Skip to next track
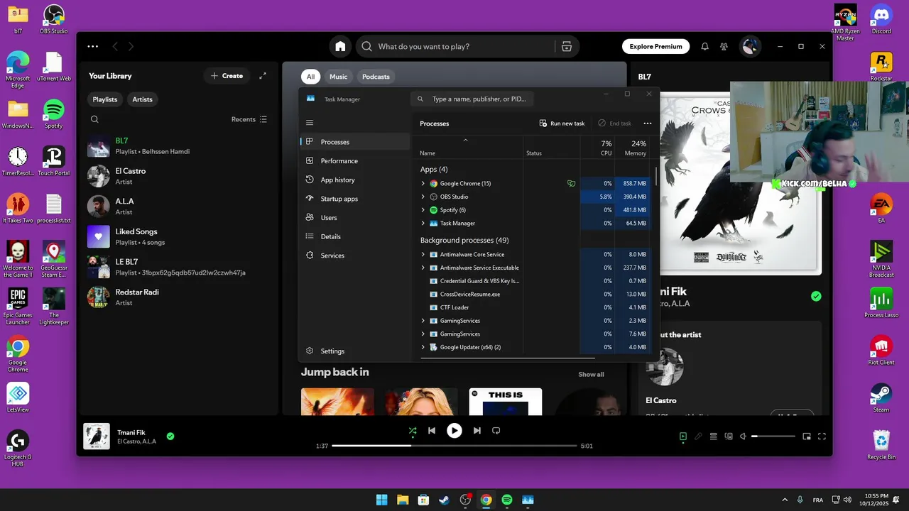Viewport: 909px width, 511px height. point(477,430)
